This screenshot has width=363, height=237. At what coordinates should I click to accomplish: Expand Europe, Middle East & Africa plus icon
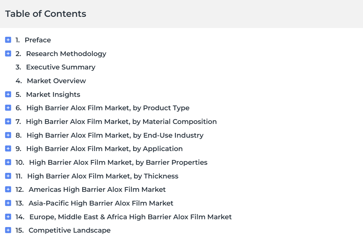point(8,217)
